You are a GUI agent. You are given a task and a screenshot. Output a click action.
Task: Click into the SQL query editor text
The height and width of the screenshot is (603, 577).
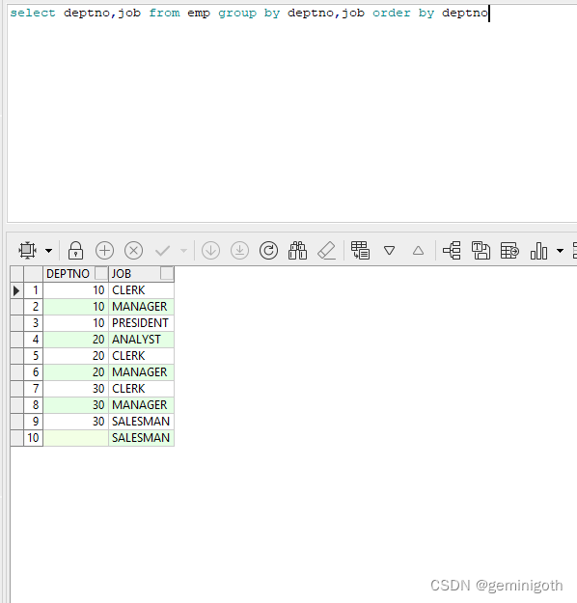249,14
